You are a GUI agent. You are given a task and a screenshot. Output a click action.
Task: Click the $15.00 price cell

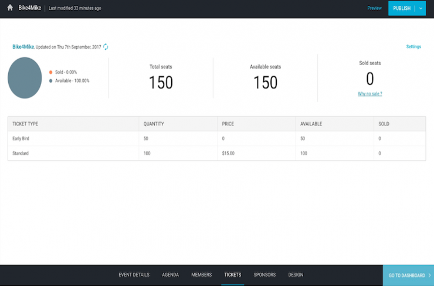(228, 153)
